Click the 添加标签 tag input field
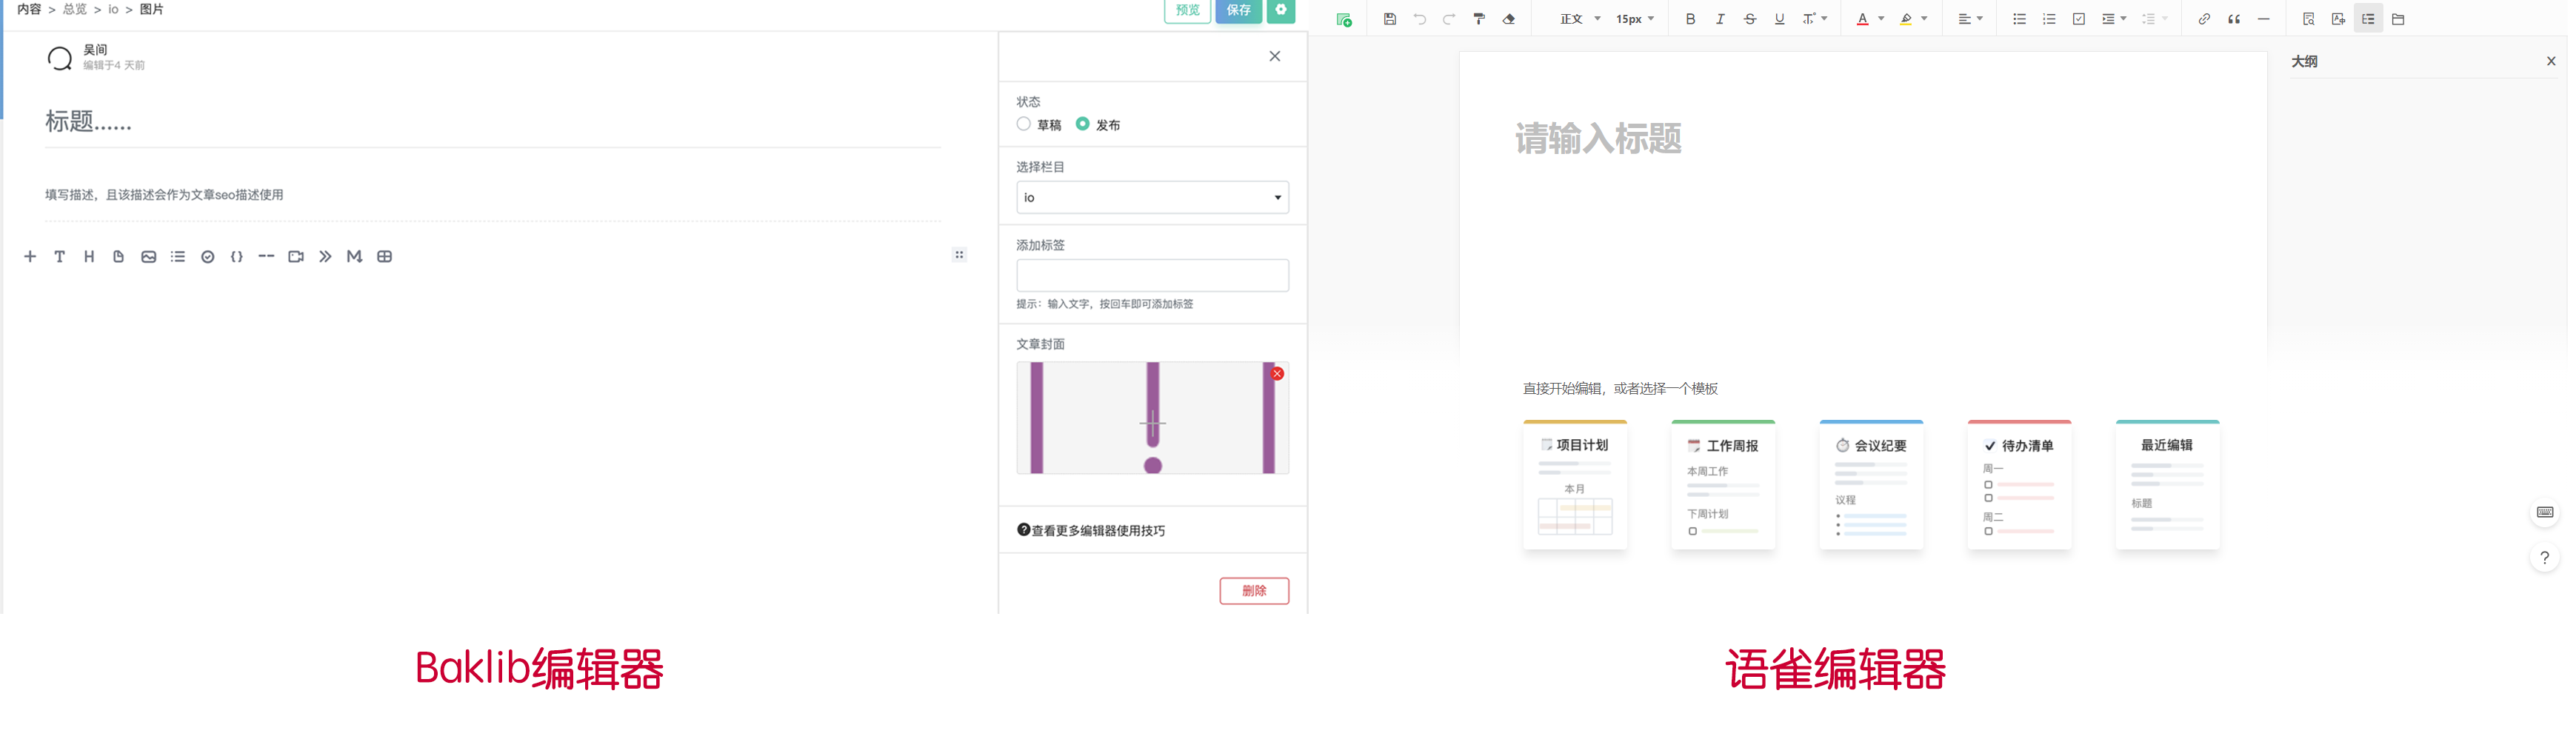Viewport: 2576px width, 742px height. tap(1152, 275)
